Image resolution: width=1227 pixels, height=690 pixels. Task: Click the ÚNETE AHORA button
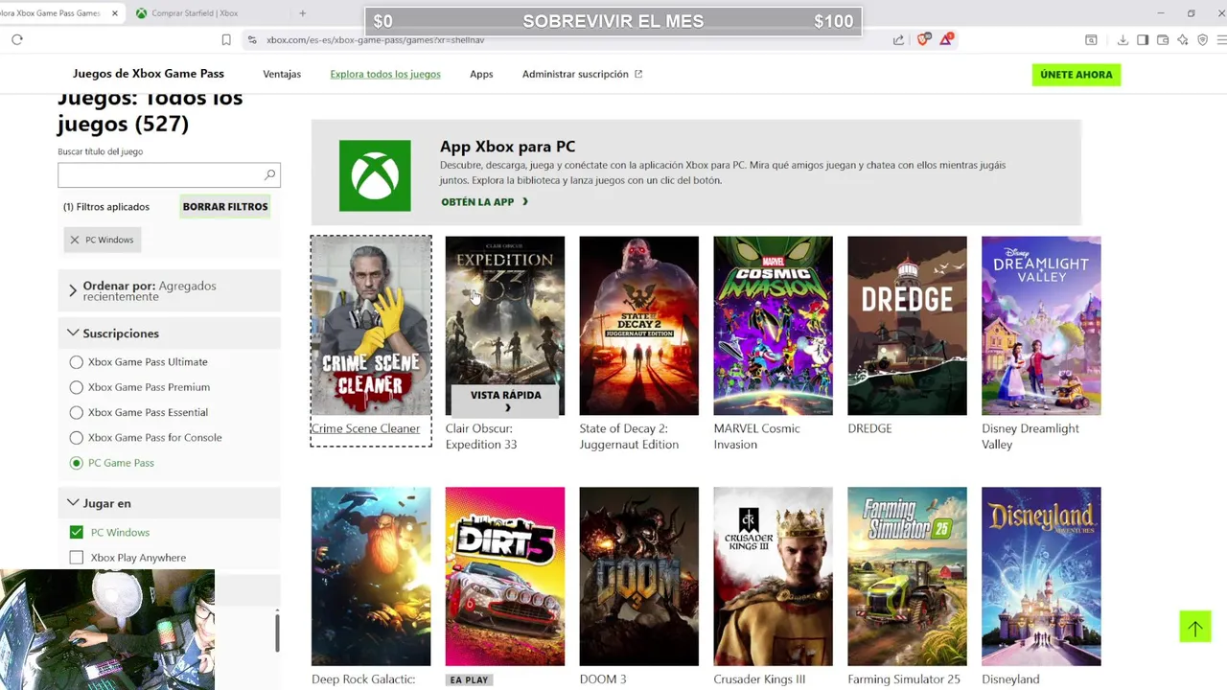pyautogui.click(x=1077, y=75)
